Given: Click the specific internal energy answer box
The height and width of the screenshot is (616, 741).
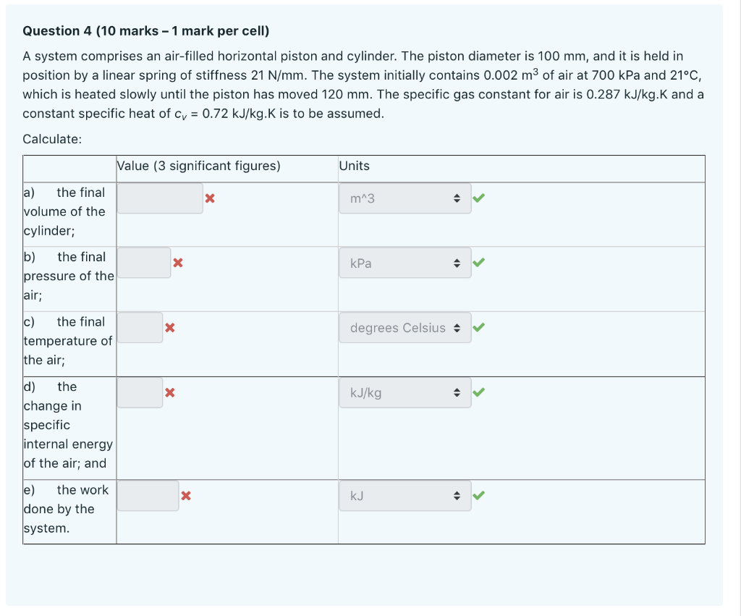Looking at the screenshot, I should click(140, 392).
